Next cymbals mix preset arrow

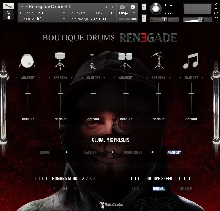pyautogui.click(x=170, y=78)
